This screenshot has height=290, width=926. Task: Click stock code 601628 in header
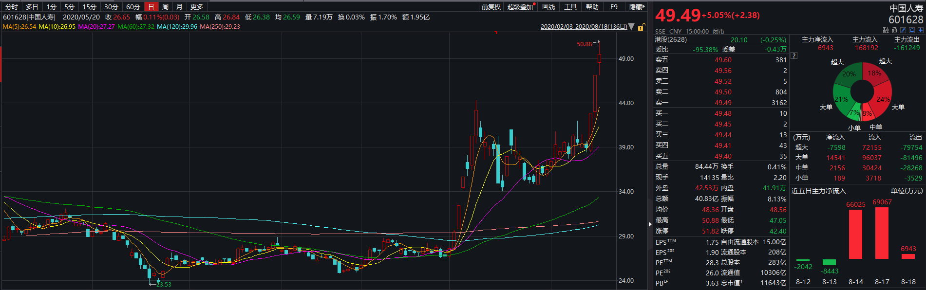coord(906,20)
